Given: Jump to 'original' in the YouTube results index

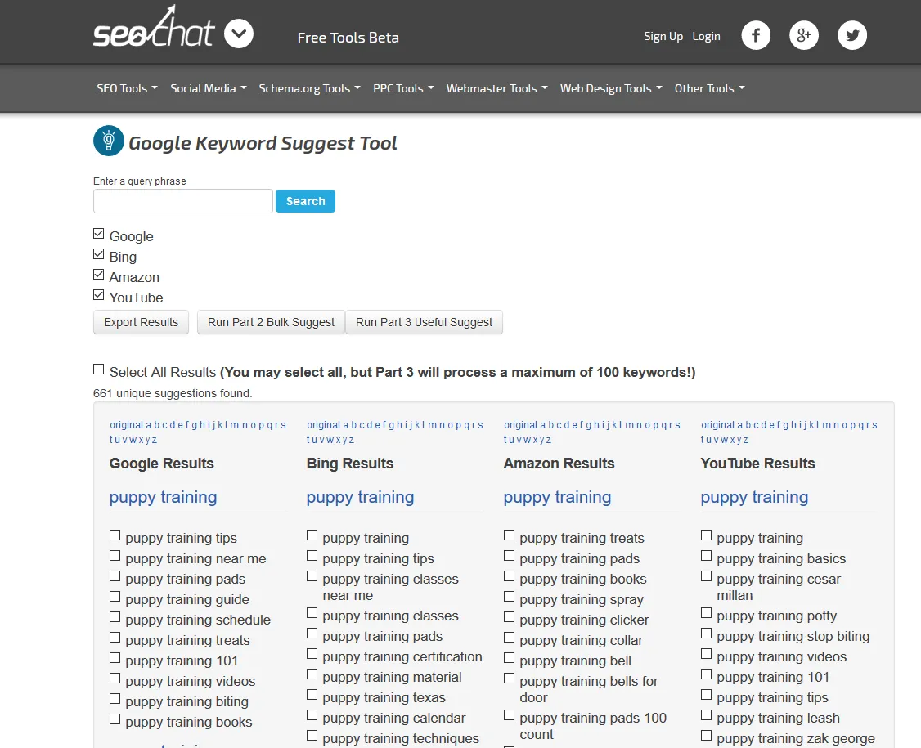Looking at the screenshot, I should tap(717, 425).
